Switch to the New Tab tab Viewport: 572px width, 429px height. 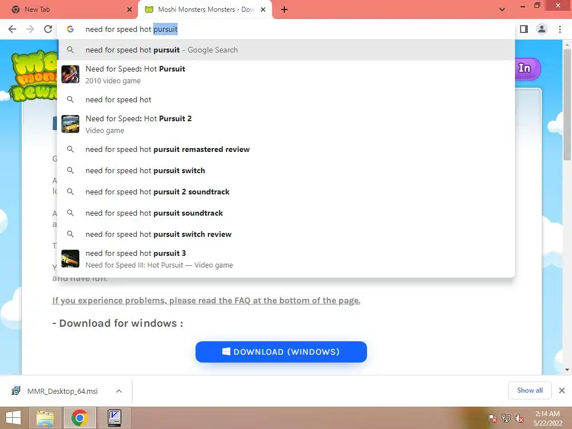pyautogui.click(x=69, y=9)
